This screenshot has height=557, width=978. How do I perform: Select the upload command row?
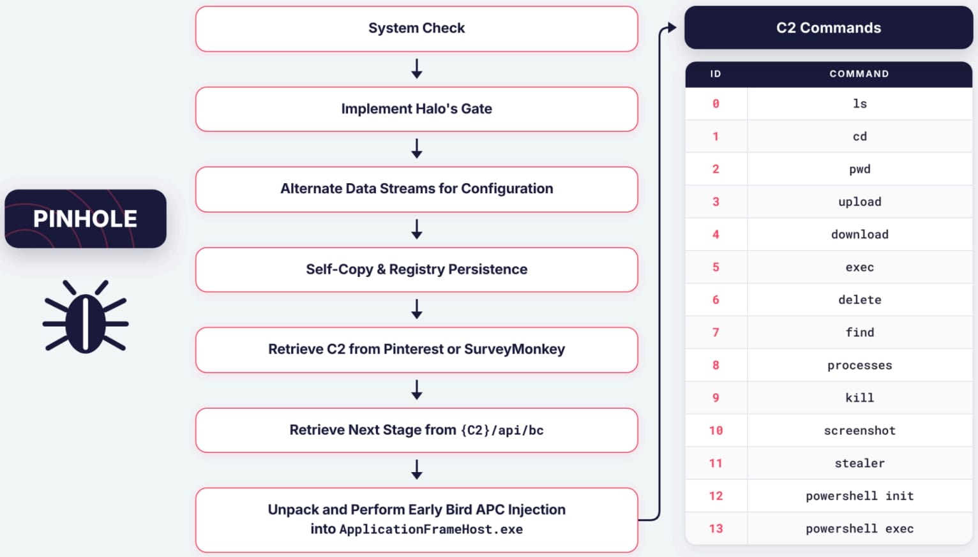[x=829, y=202]
